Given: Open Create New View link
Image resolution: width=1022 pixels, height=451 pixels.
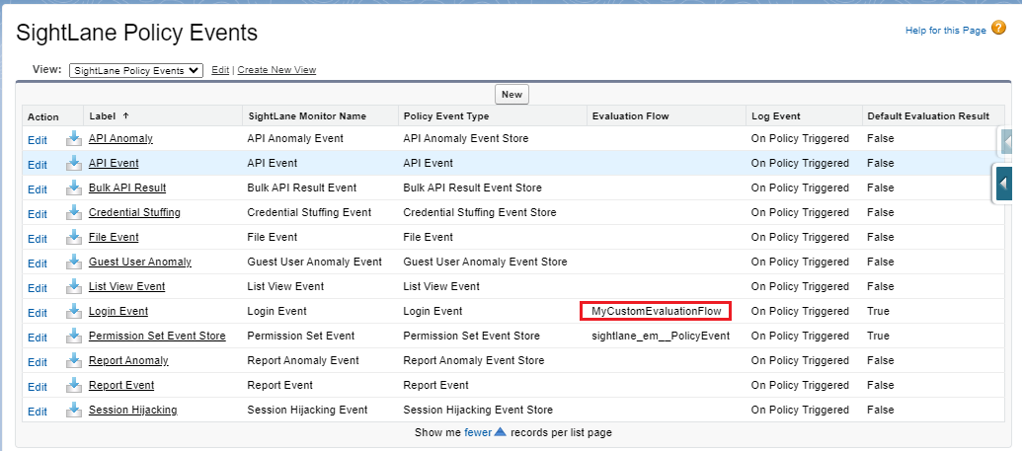Looking at the screenshot, I should click(276, 70).
